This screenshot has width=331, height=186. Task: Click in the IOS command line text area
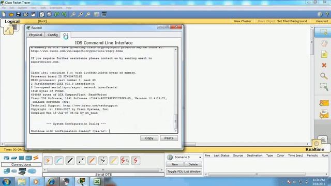pyautogui.click(x=102, y=90)
